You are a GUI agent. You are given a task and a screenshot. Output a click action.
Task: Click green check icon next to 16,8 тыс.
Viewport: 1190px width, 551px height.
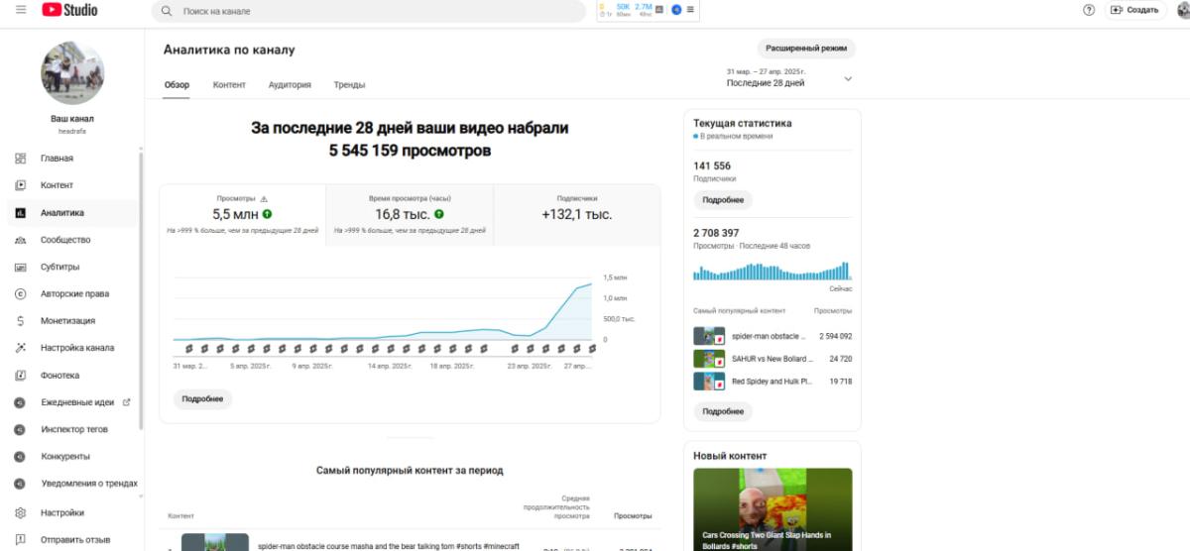(x=438, y=214)
